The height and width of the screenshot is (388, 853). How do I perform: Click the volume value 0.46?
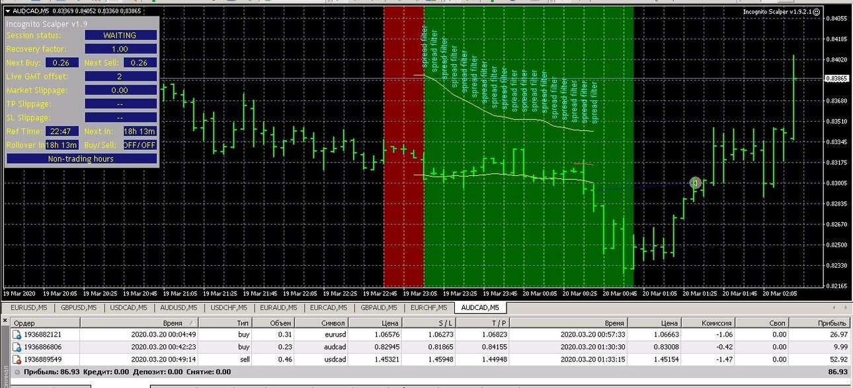284,360
